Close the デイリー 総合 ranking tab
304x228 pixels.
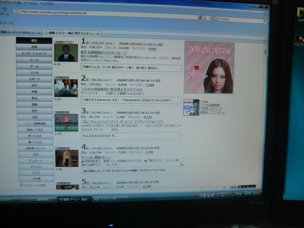[98, 34]
